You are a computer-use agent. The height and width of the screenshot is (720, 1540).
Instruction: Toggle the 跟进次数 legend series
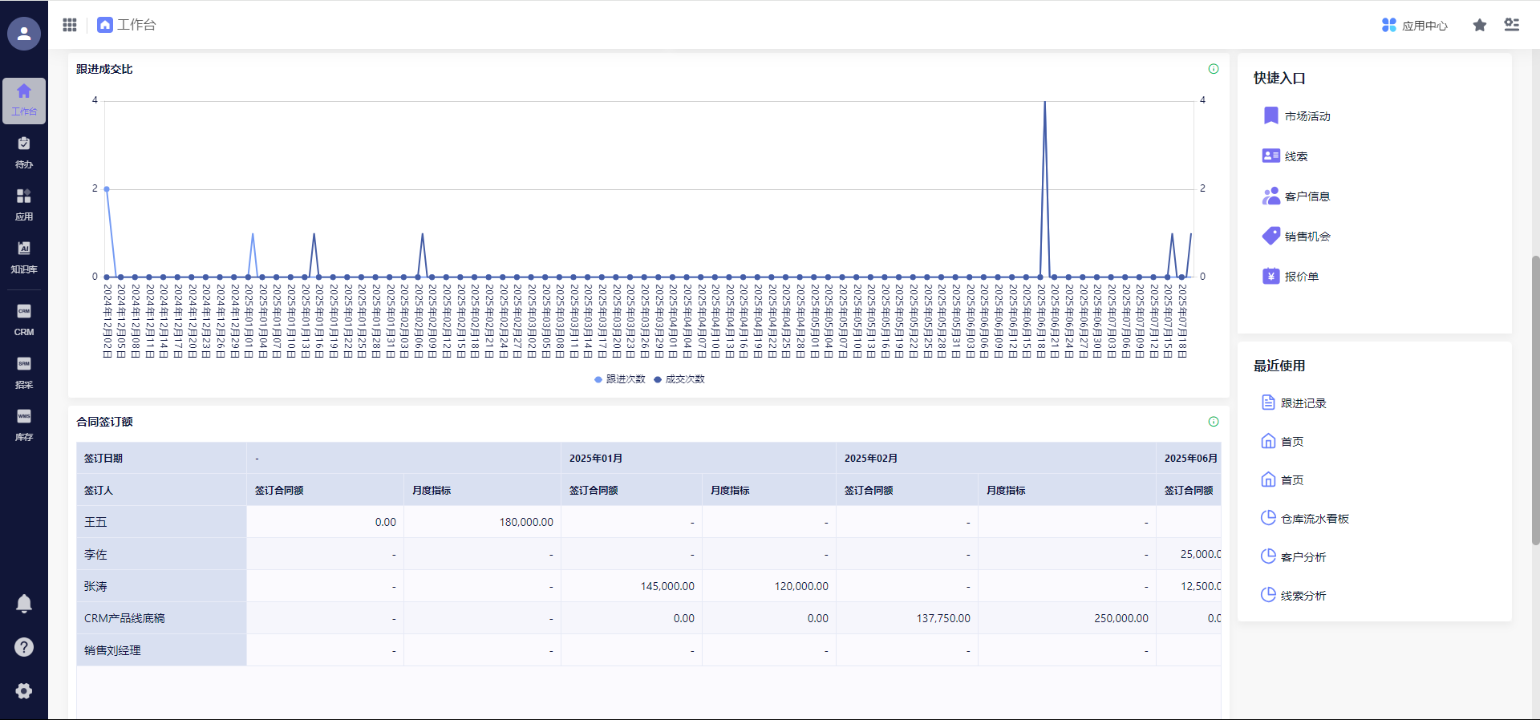click(x=620, y=379)
